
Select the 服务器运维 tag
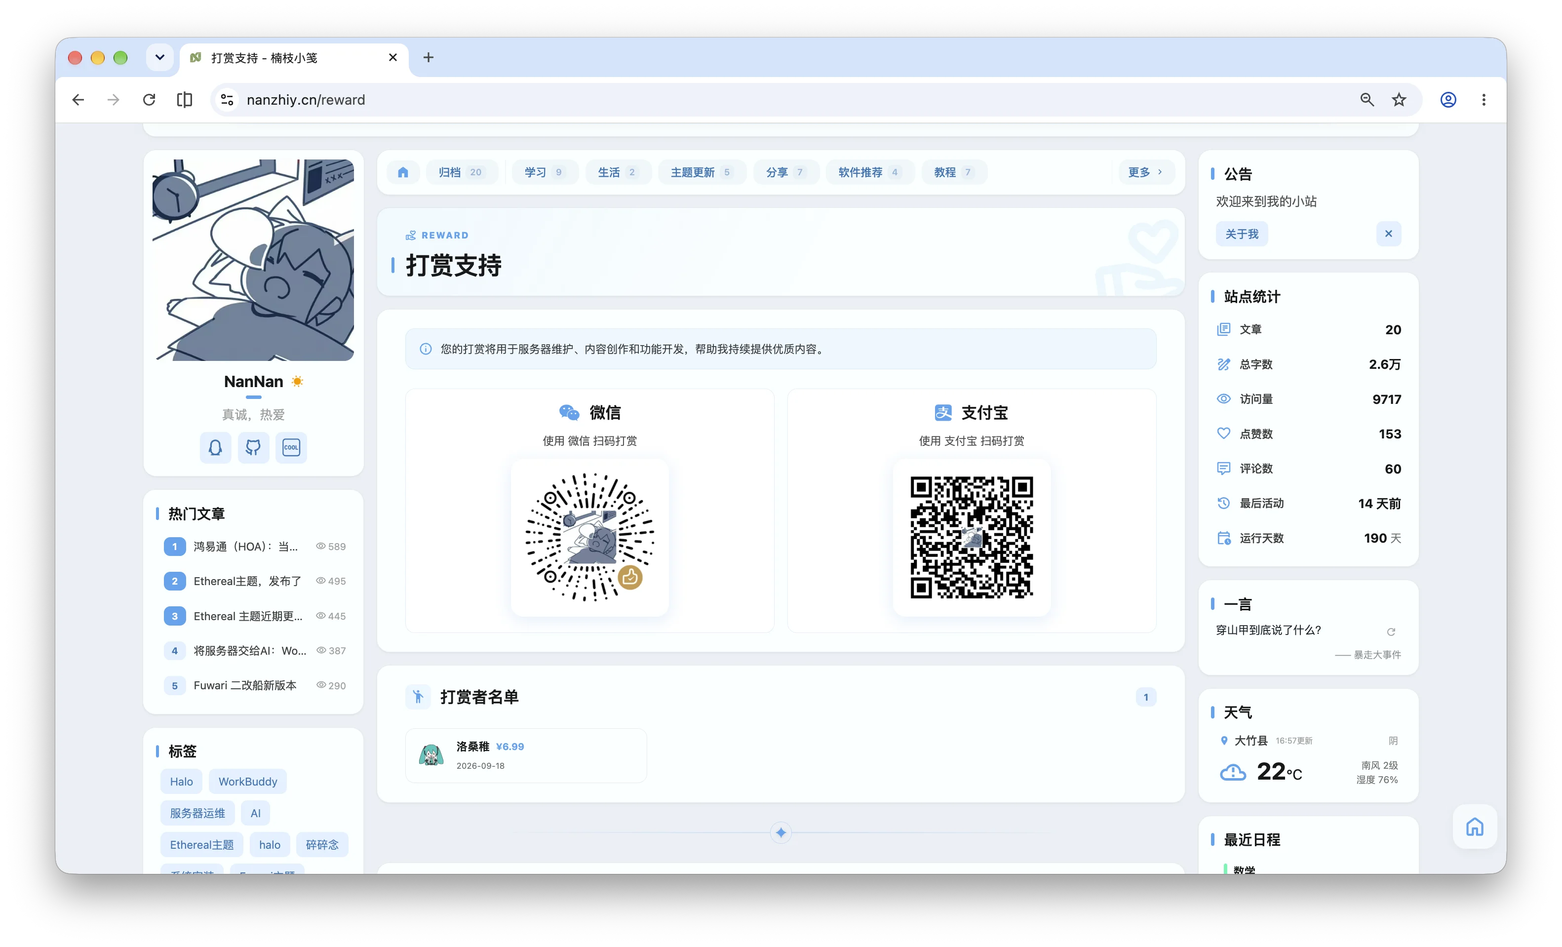197,813
